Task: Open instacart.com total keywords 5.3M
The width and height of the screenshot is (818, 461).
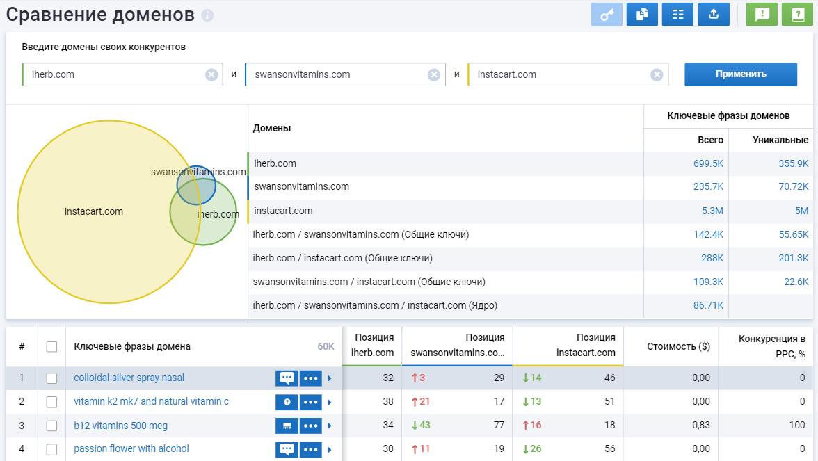Action: pyautogui.click(x=712, y=211)
